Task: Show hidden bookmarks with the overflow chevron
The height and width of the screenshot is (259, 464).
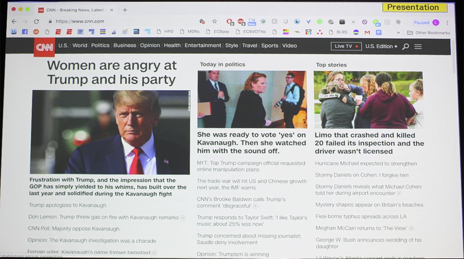Action: (x=398, y=33)
